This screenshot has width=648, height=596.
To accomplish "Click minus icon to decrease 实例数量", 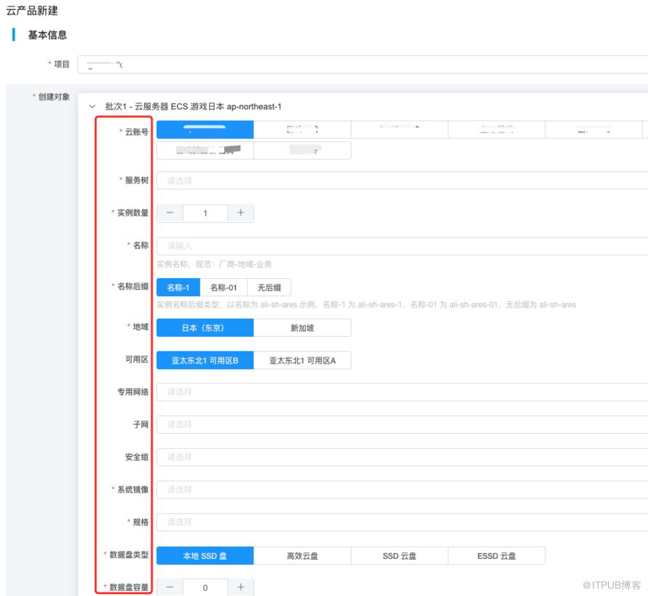I will pos(170,213).
